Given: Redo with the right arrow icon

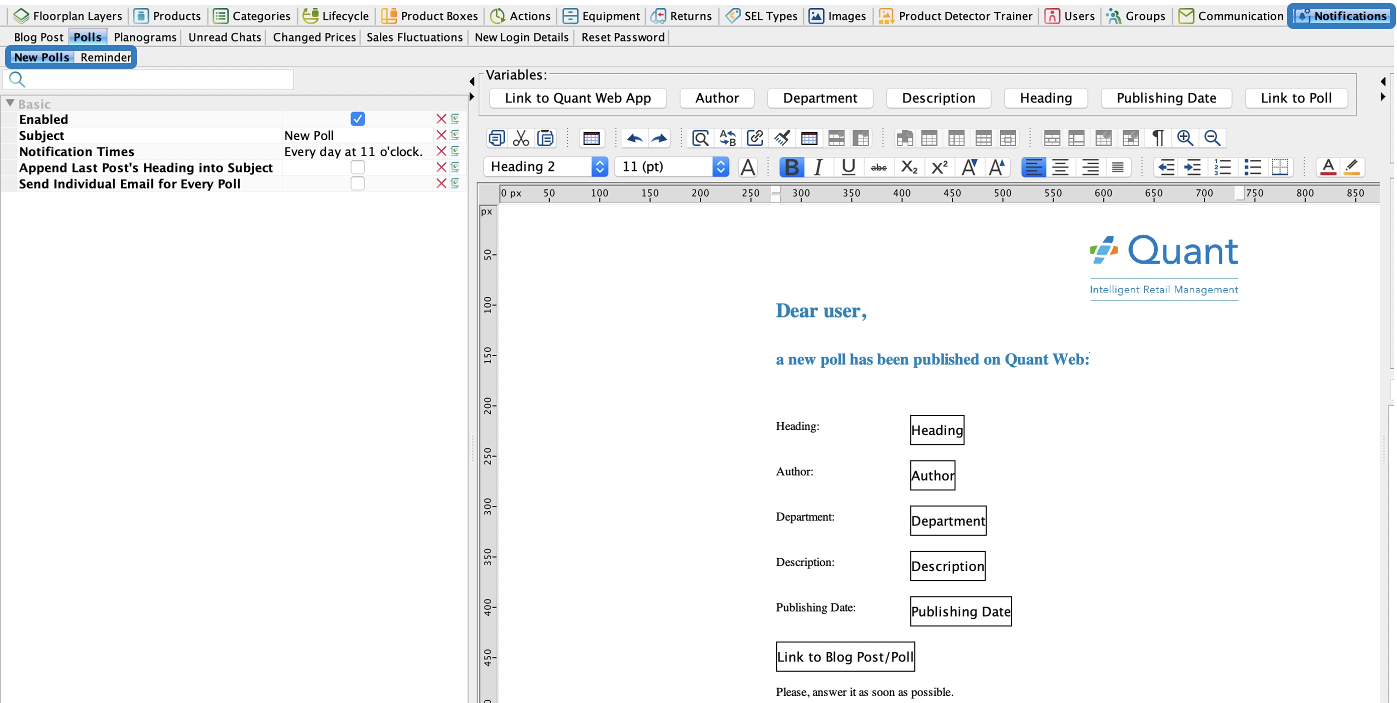Looking at the screenshot, I should tap(659, 138).
